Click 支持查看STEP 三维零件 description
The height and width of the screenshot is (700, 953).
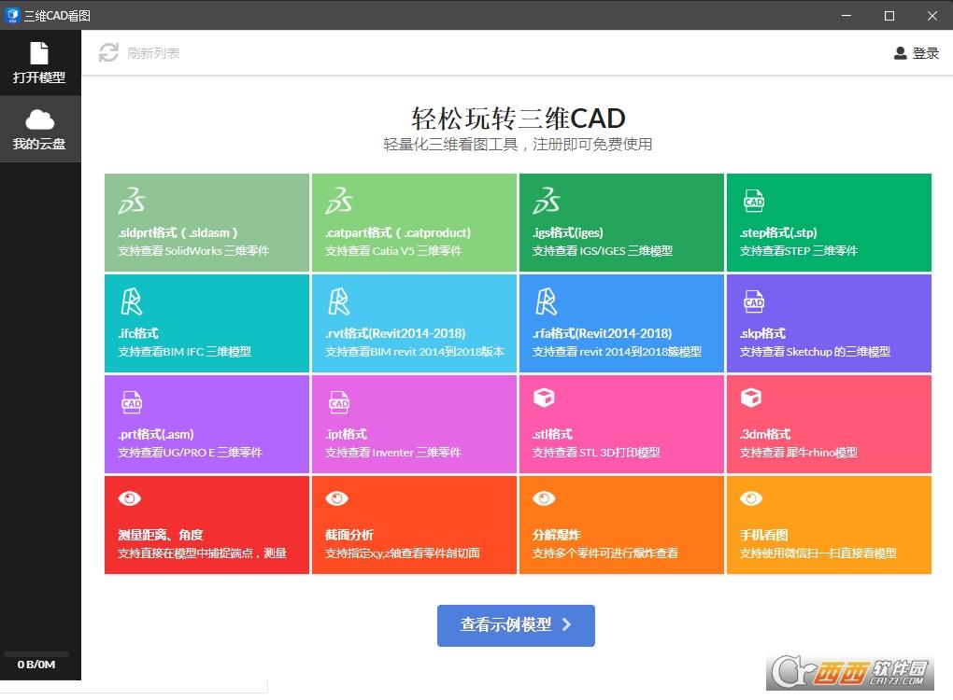point(798,251)
